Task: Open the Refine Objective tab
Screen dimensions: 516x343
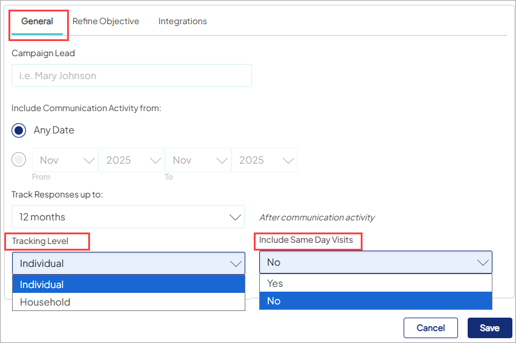Action: [x=106, y=21]
